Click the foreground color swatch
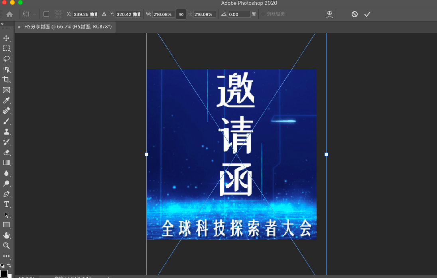This screenshot has height=278, width=437. pos(4,274)
